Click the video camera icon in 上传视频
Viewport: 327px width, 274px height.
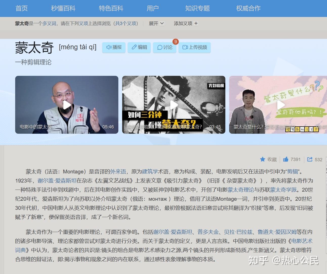185,47
